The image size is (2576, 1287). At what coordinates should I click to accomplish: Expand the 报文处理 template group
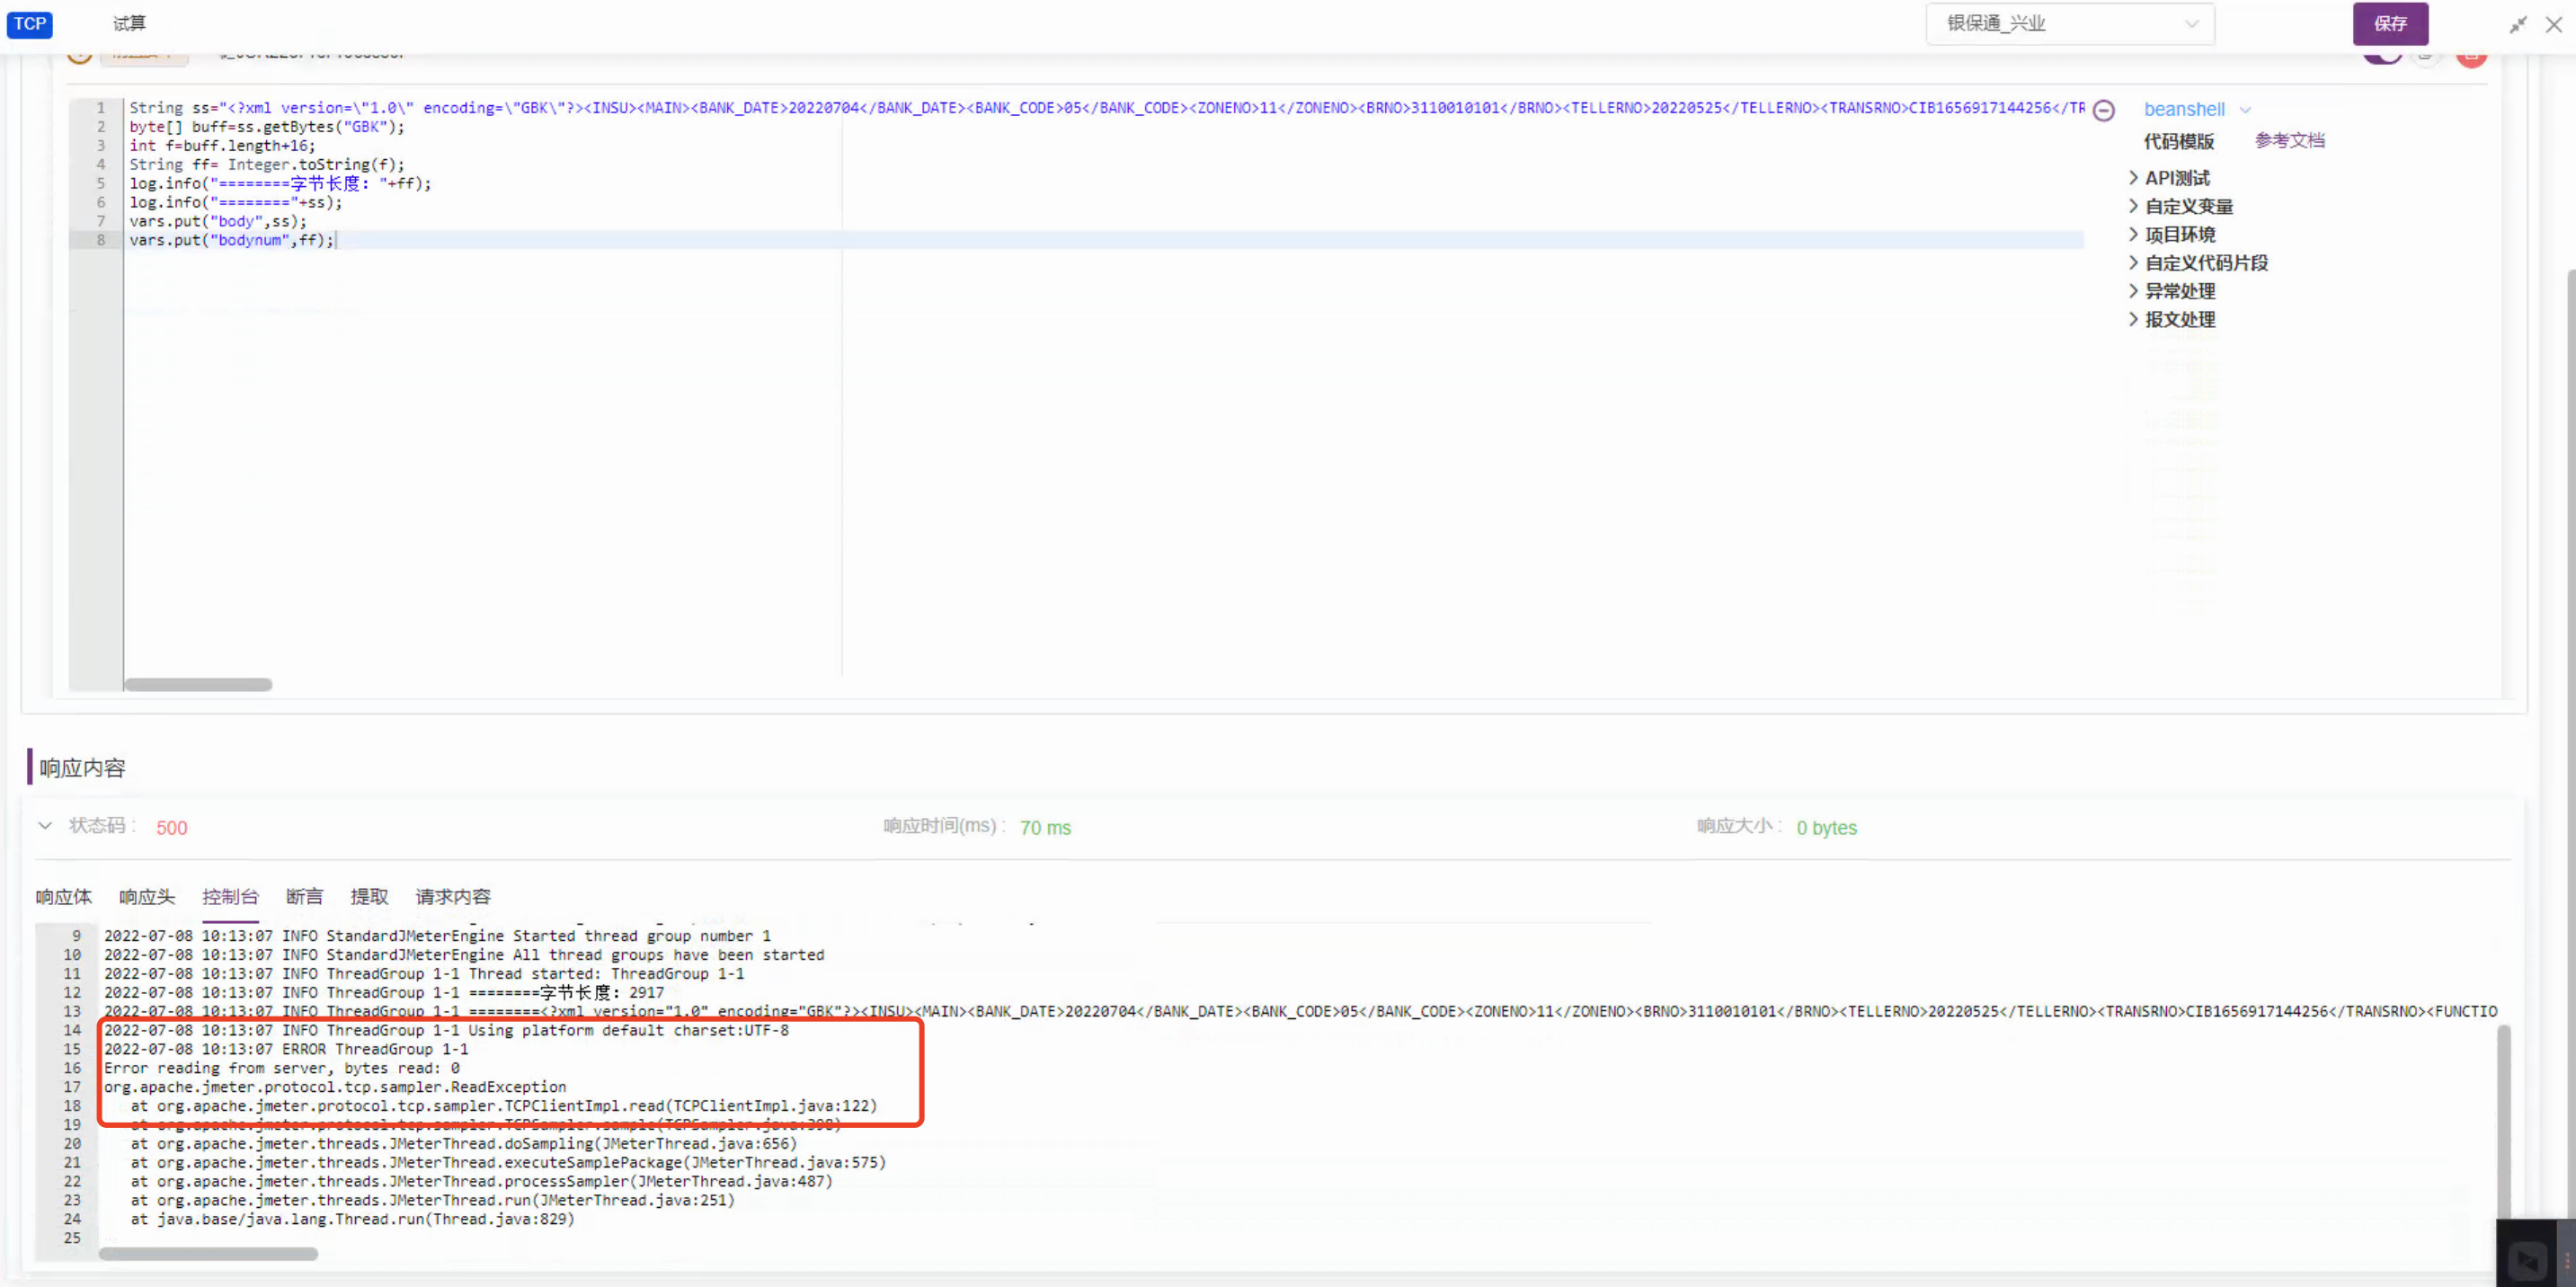click(2172, 319)
